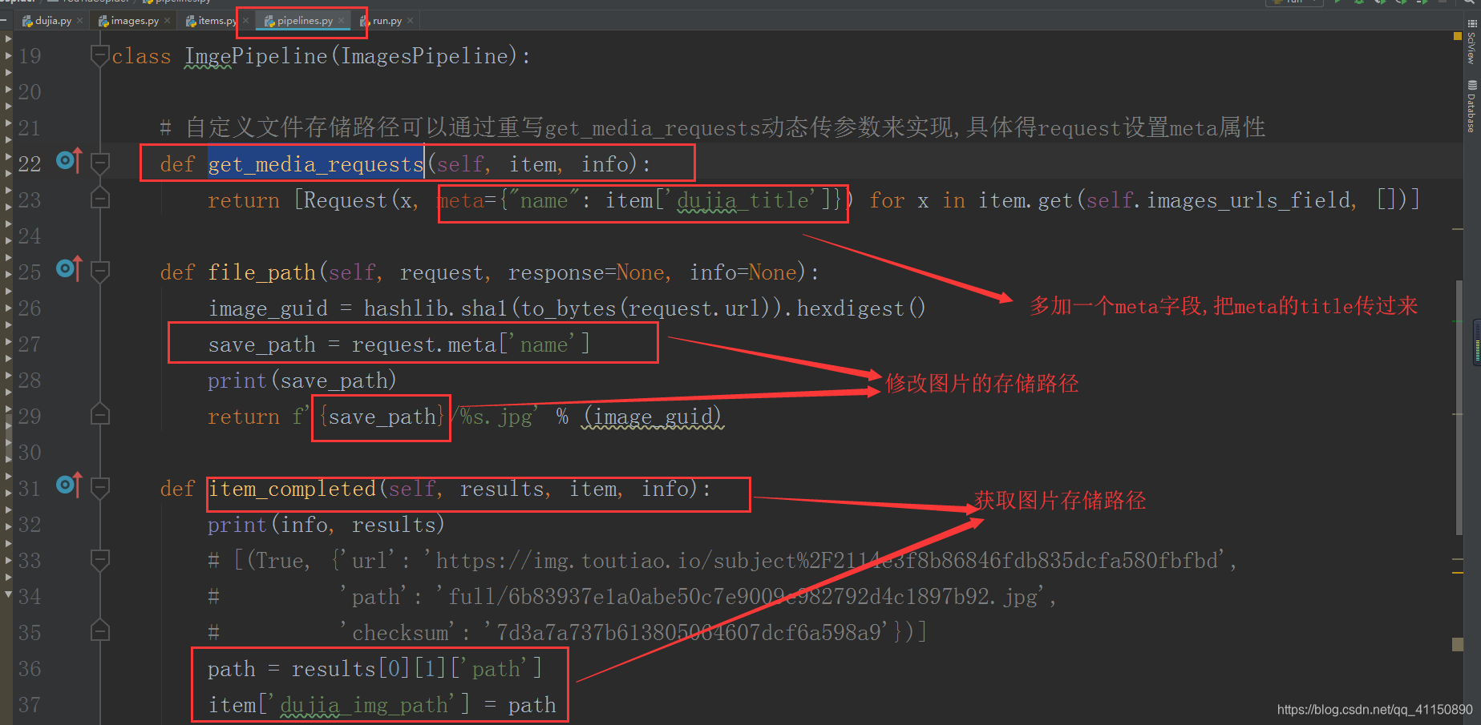The height and width of the screenshot is (725, 1481).
Task: Close the run.py tab
Action: click(411, 21)
